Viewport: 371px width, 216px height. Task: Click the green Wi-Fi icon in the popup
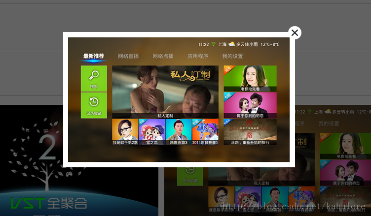point(213,44)
